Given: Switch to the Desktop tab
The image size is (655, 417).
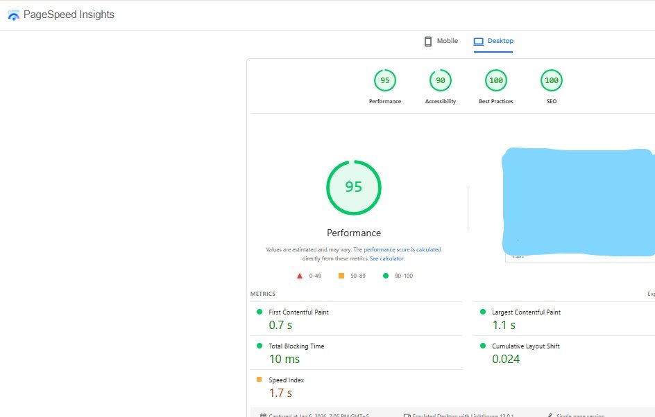Looking at the screenshot, I should (x=493, y=41).
